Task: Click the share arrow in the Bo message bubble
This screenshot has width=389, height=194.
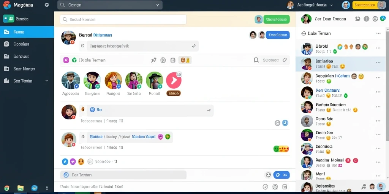Action: point(209,110)
